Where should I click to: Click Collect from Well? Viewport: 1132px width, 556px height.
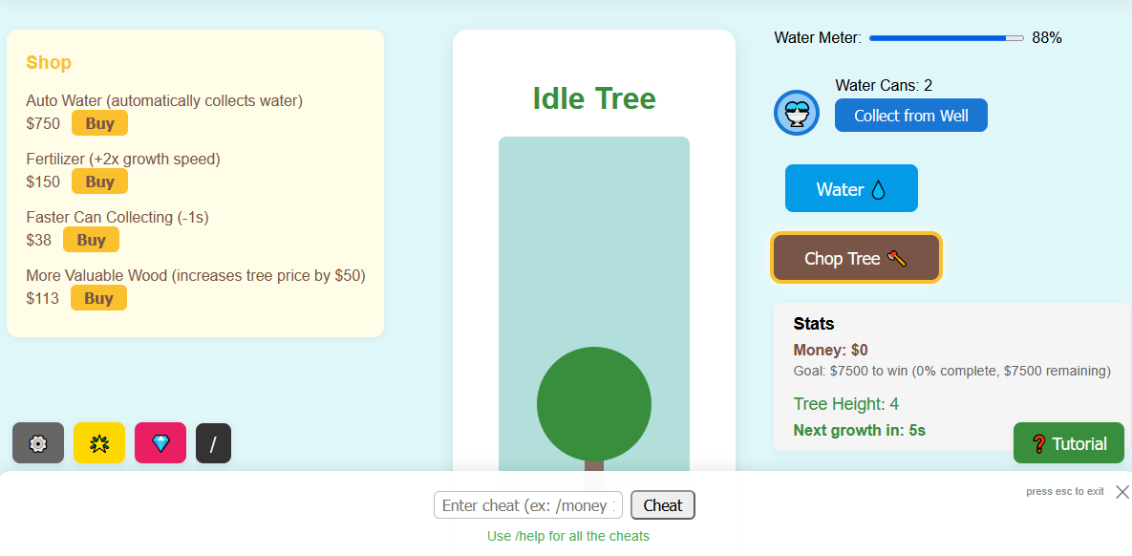[910, 116]
